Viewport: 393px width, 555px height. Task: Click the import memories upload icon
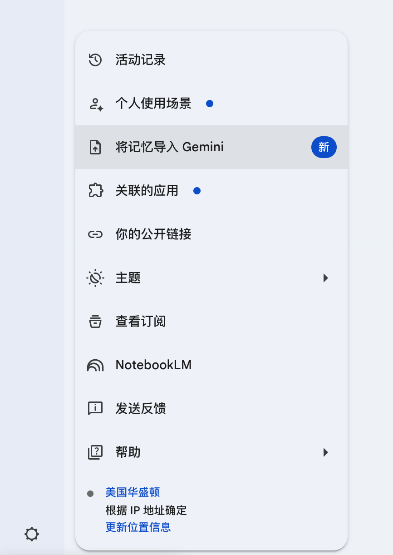pyautogui.click(x=95, y=147)
